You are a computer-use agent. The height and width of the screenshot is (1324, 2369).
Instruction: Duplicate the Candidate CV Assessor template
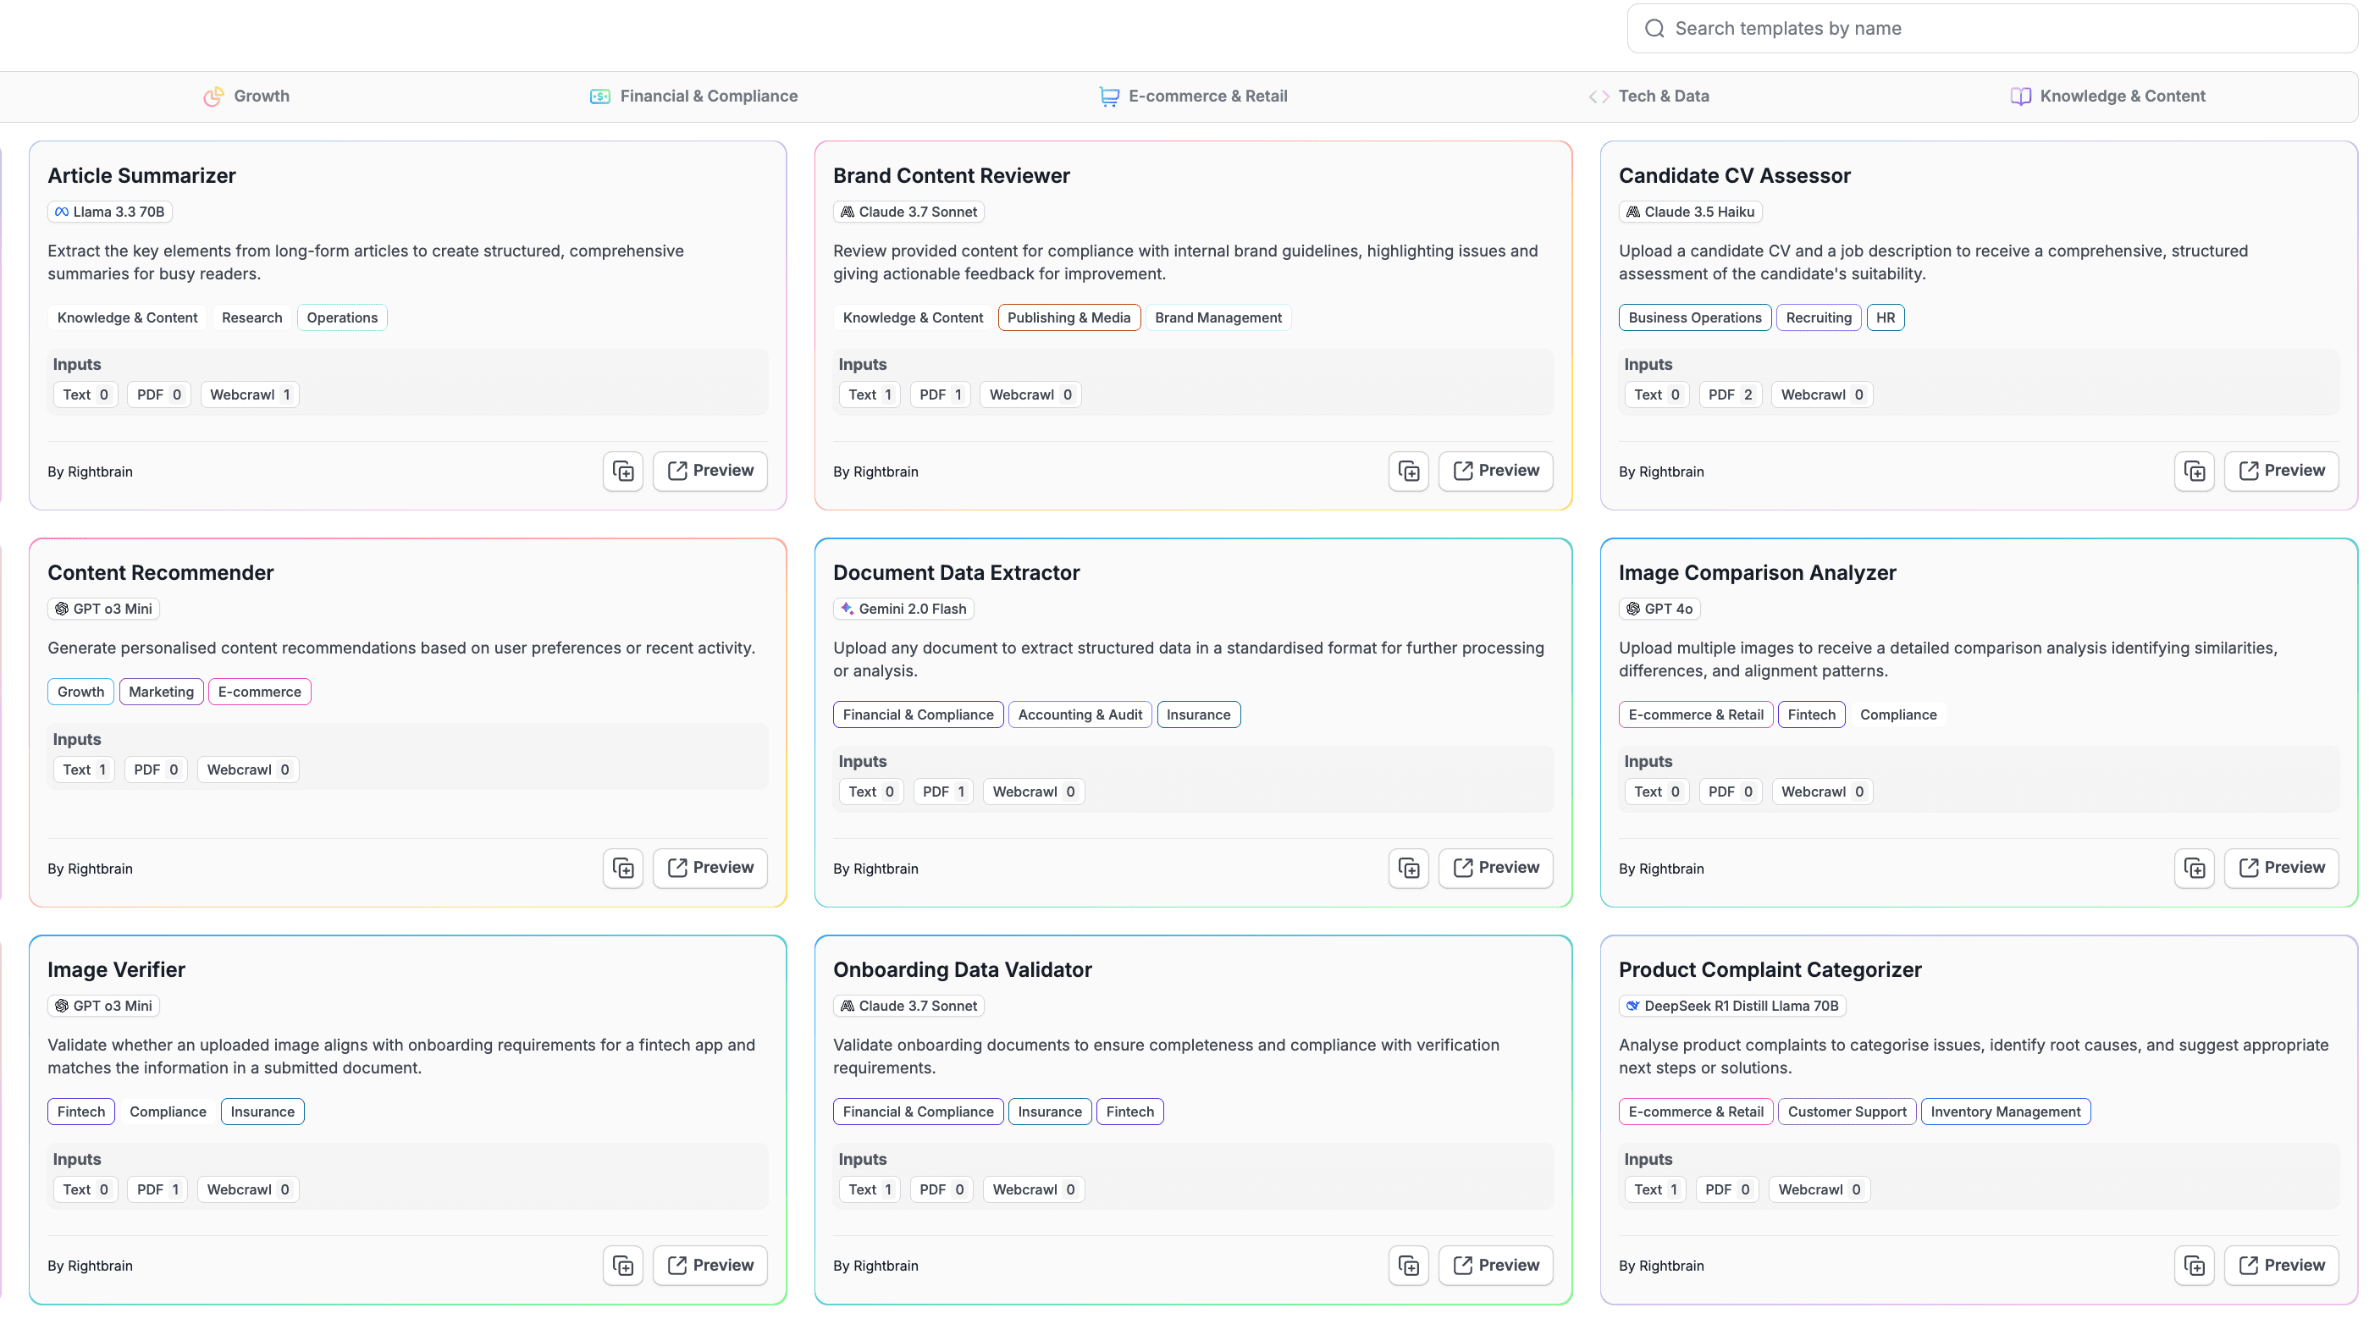[2195, 472]
